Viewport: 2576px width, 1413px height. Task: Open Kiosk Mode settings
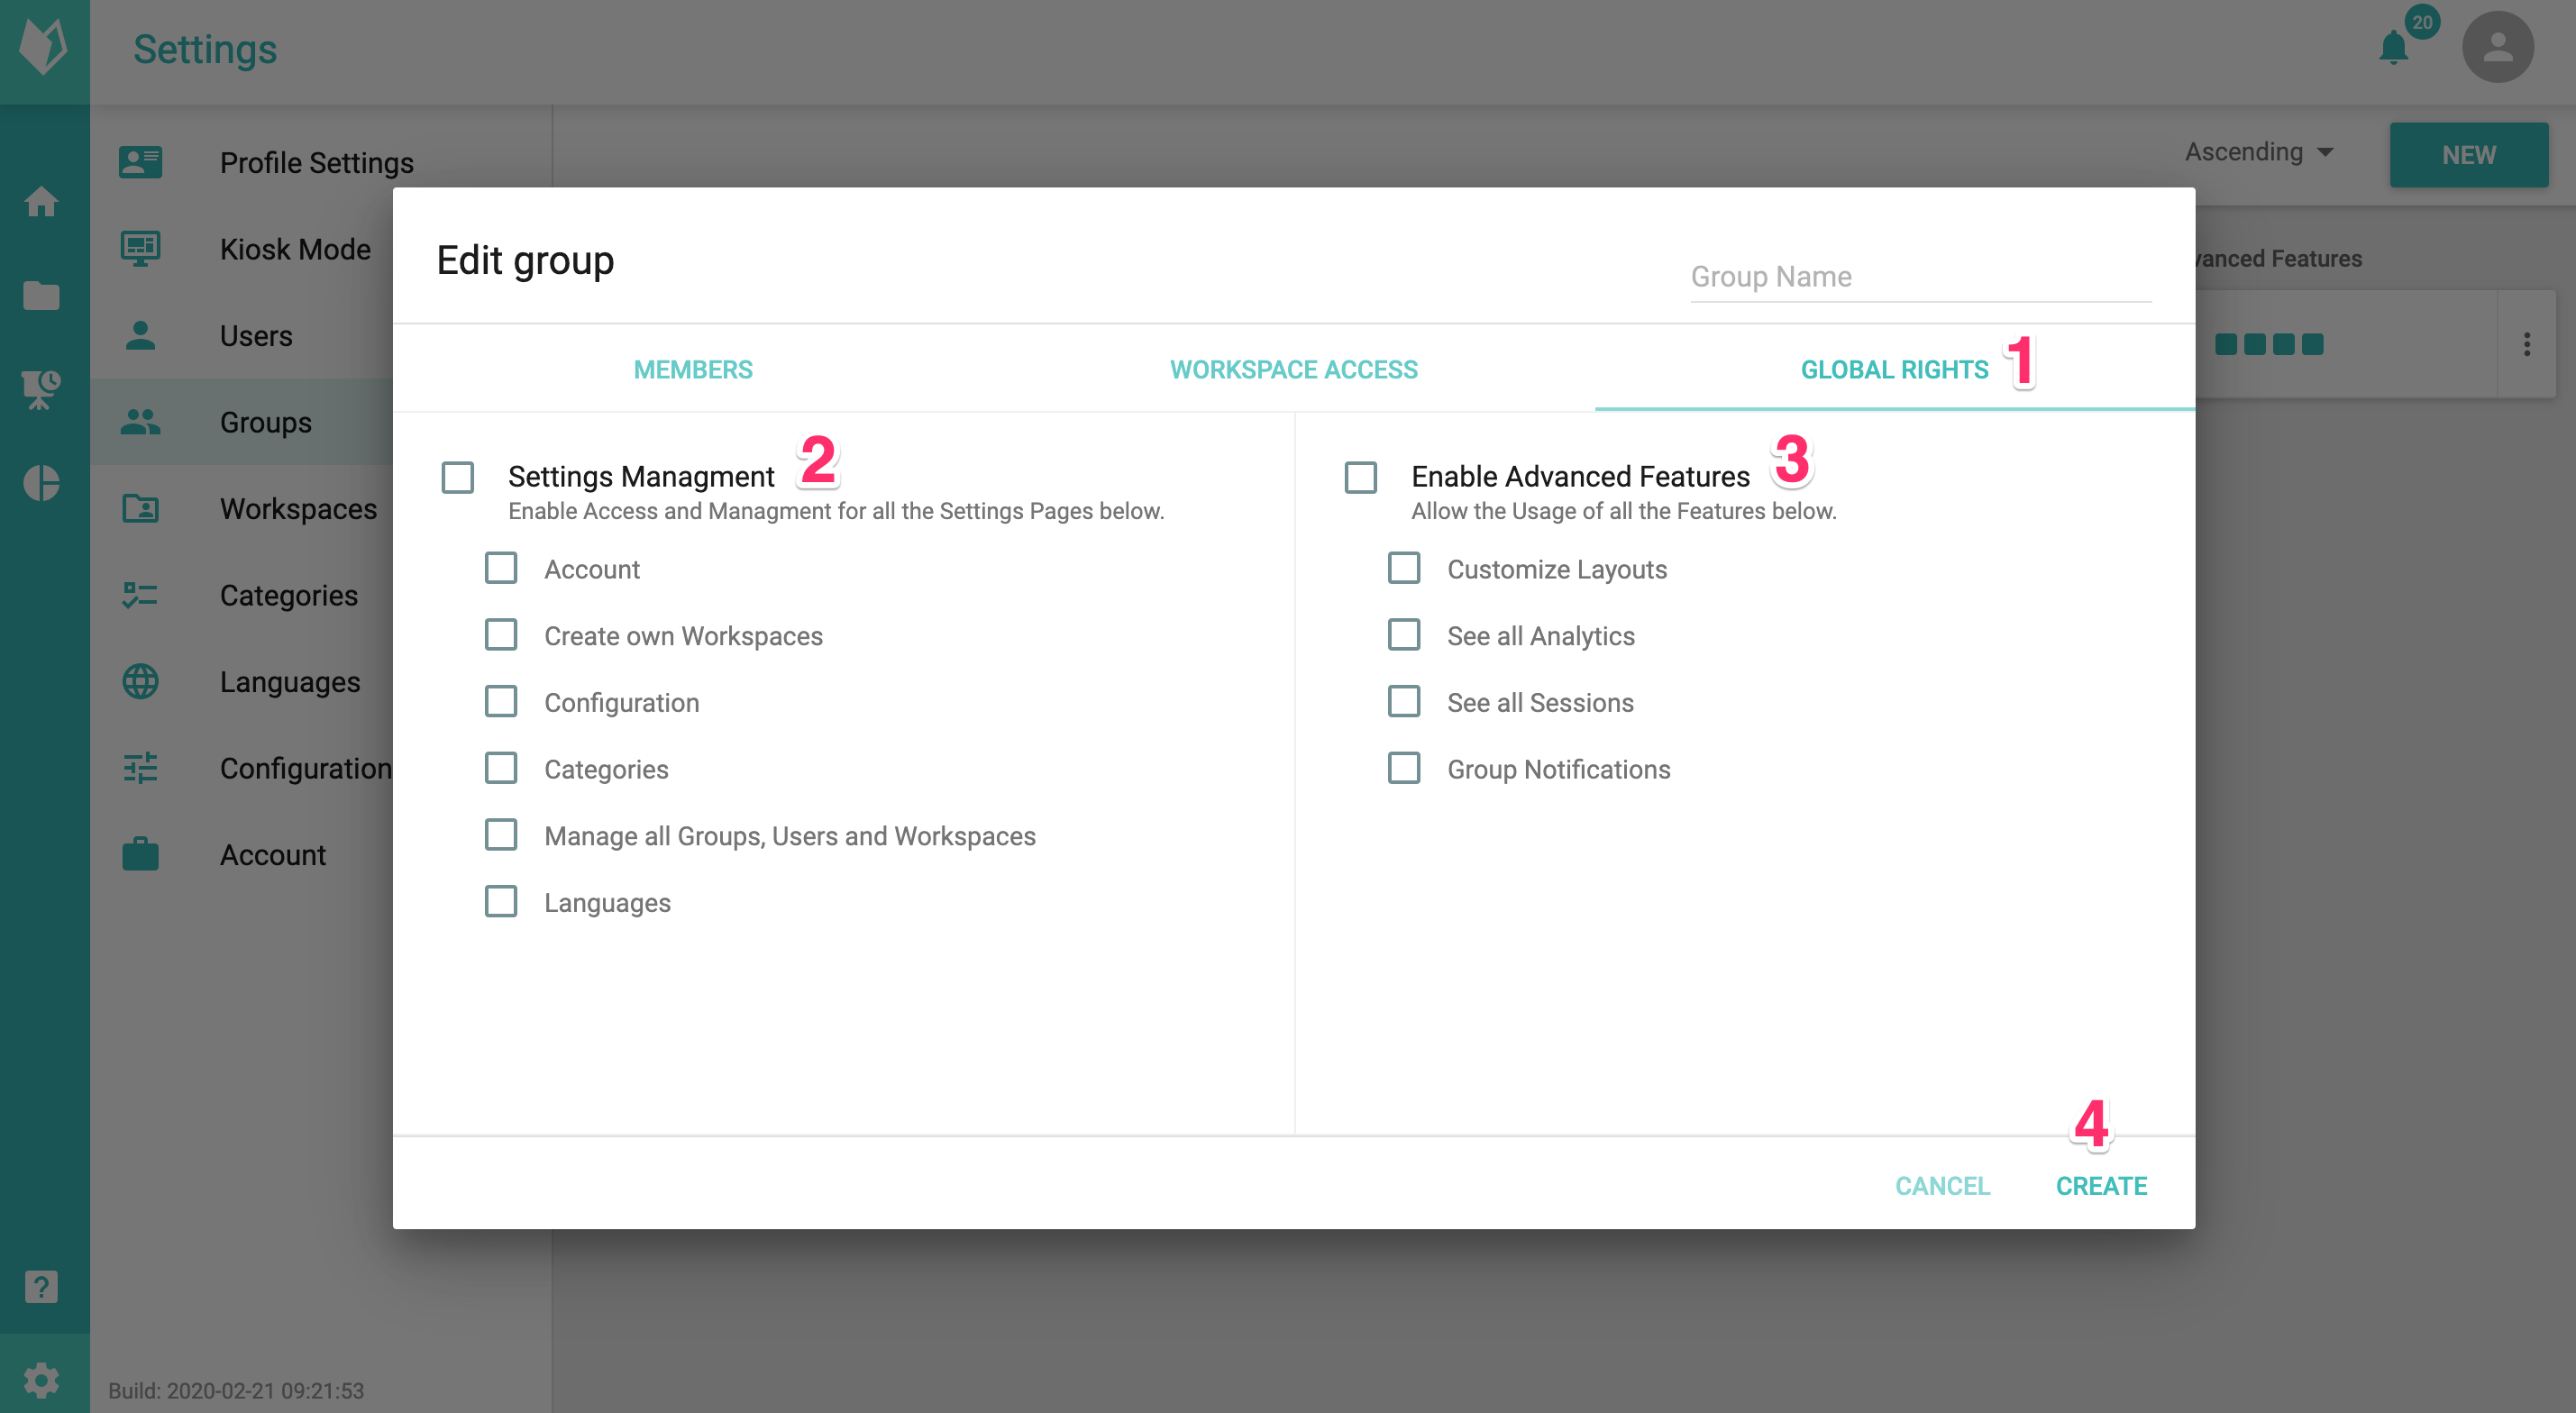(x=295, y=249)
